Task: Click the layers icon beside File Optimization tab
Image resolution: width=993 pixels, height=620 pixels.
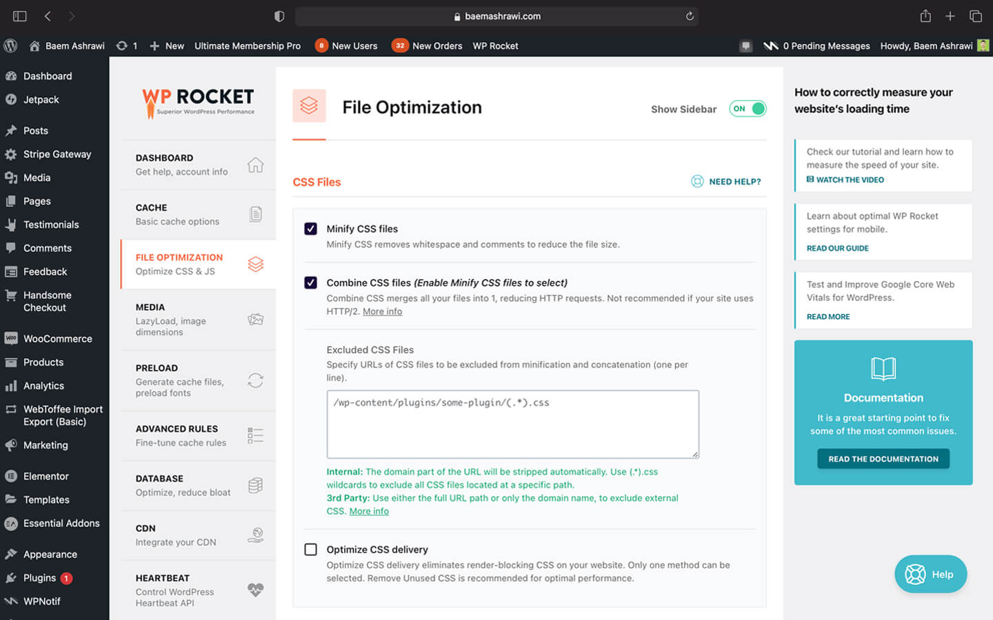Action: pyautogui.click(x=256, y=264)
